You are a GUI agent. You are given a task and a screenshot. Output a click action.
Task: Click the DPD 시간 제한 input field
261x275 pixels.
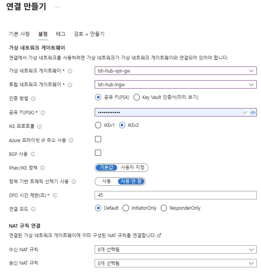[x=176, y=195]
